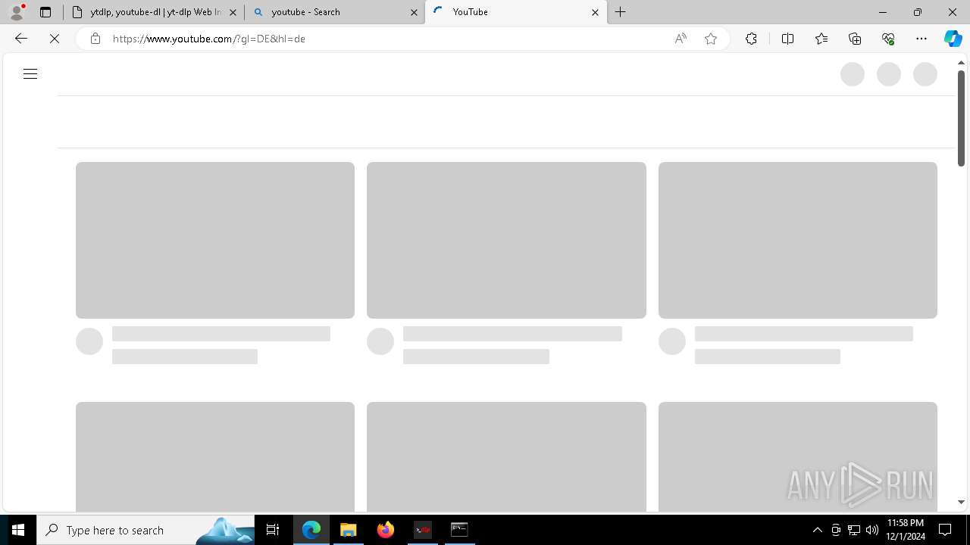Screen dimensions: 970x545
Task: Open the Copilot sidebar
Action: point(953,39)
